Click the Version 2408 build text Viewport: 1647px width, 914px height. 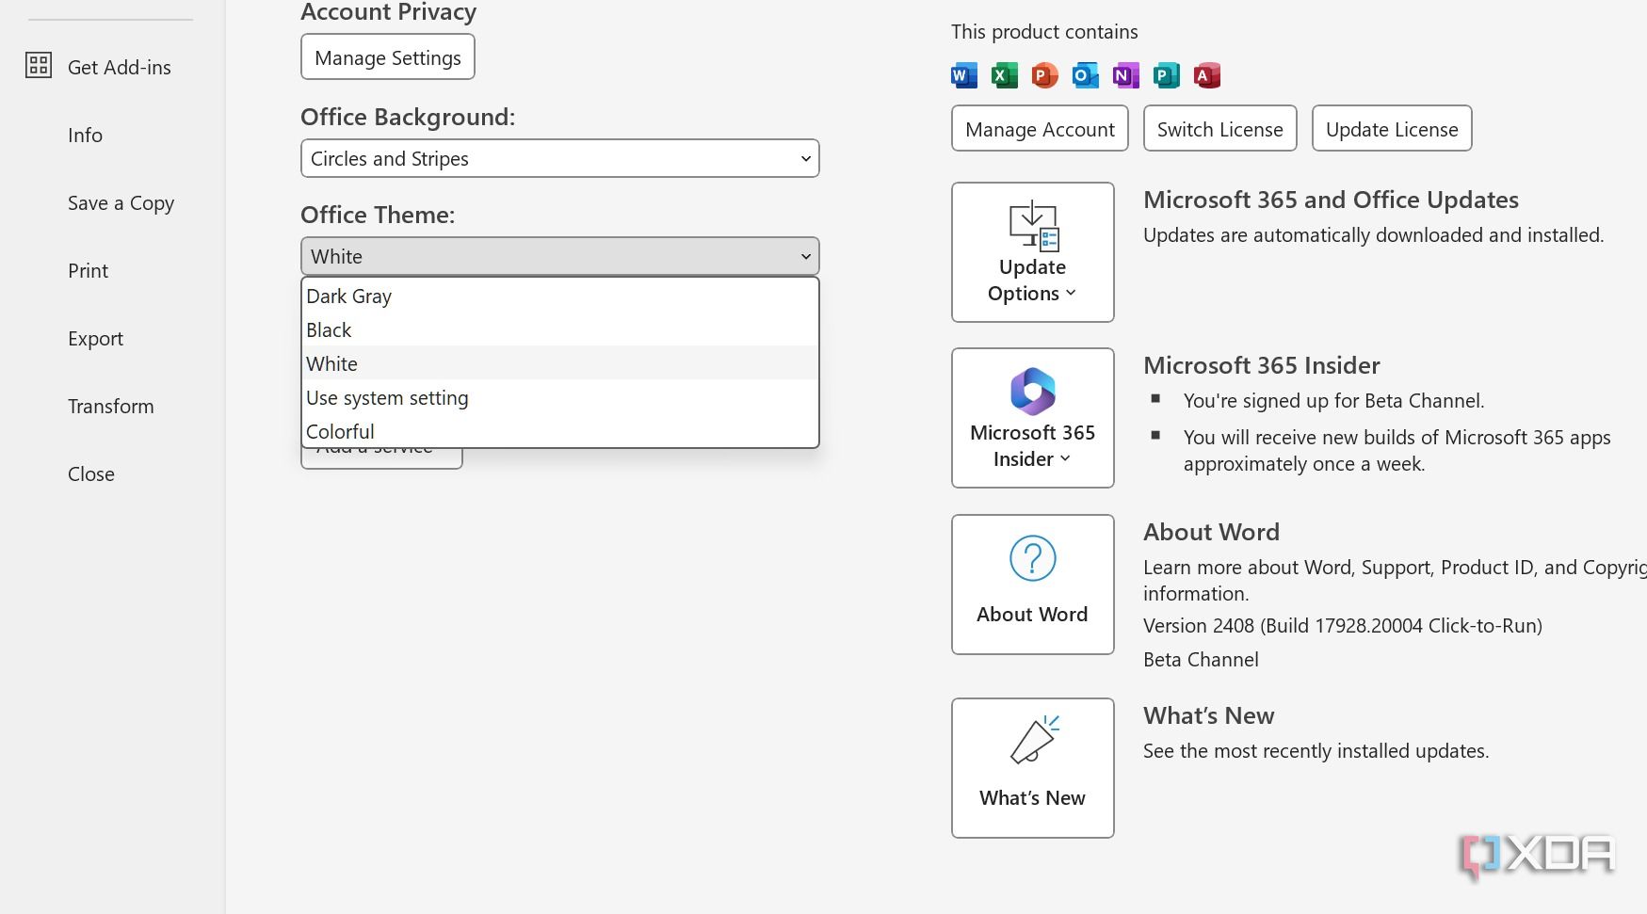click(x=1342, y=626)
